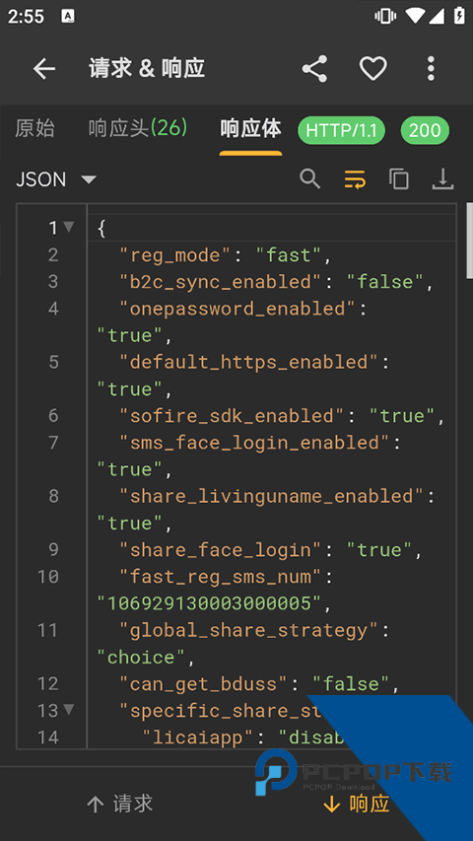Open the three-dot overflow menu
The height and width of the screenshot is (841, 473).
pos(431,69)
